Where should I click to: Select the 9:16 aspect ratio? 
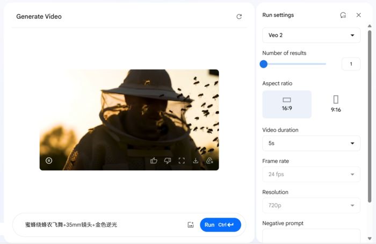click(336, 104)
